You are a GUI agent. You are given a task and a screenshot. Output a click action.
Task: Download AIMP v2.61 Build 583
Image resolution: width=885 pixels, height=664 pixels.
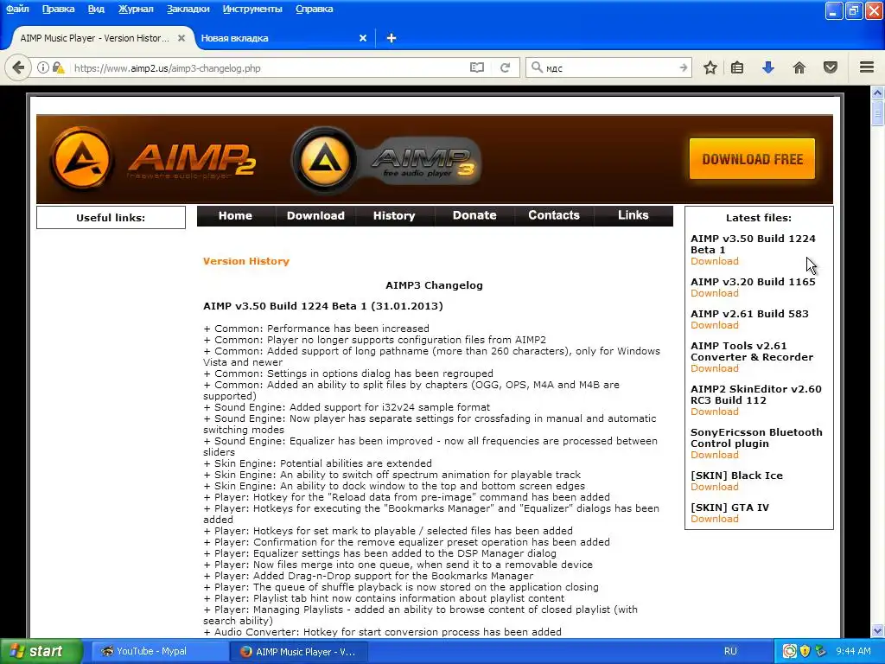click(x=715, y=325)
